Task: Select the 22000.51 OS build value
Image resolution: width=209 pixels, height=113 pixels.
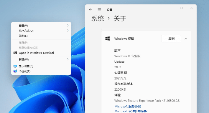Action: tap(120, 89)
